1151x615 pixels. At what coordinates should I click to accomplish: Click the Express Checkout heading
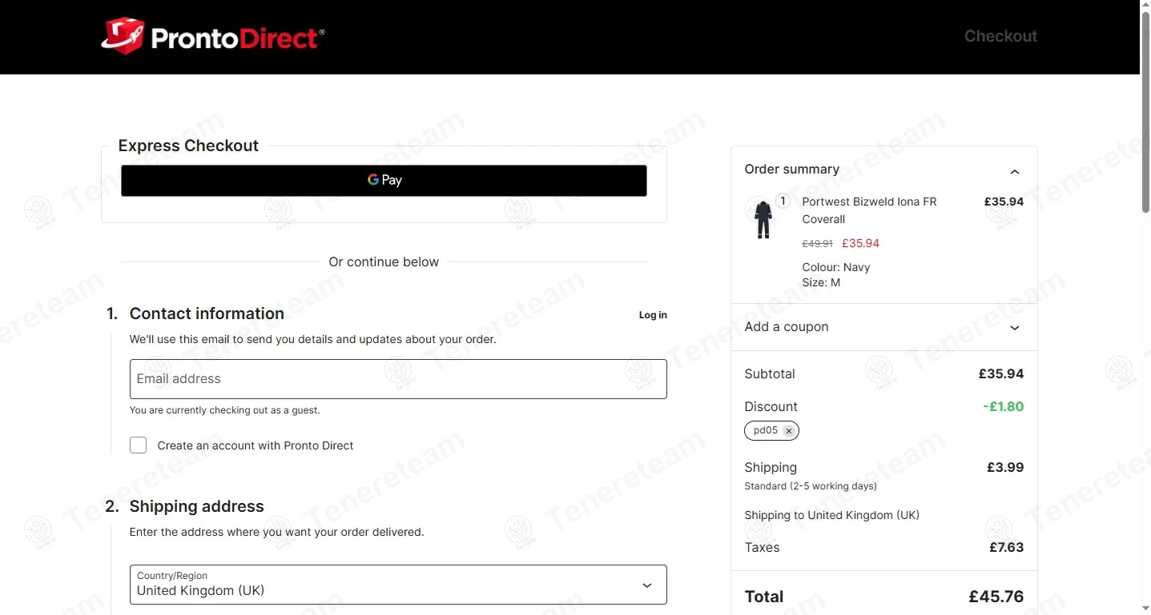[x=188, y=146]
